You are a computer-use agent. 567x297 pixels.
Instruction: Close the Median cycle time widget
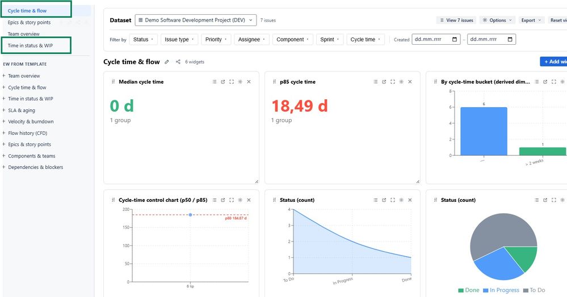249,82
